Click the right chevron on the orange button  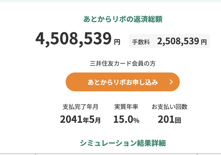[x=171, y=82]
